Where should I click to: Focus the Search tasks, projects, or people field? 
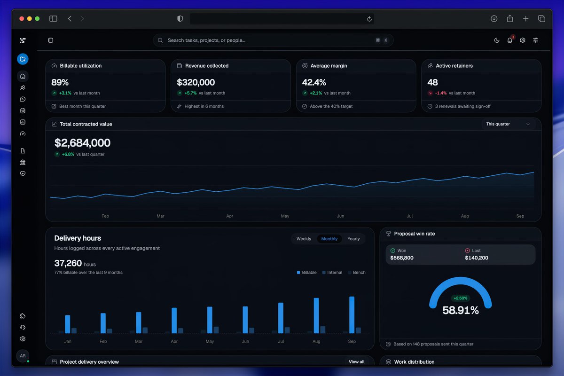274,40
